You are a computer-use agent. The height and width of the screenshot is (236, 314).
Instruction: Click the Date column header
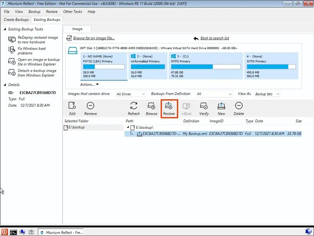(x=259, y=121)
